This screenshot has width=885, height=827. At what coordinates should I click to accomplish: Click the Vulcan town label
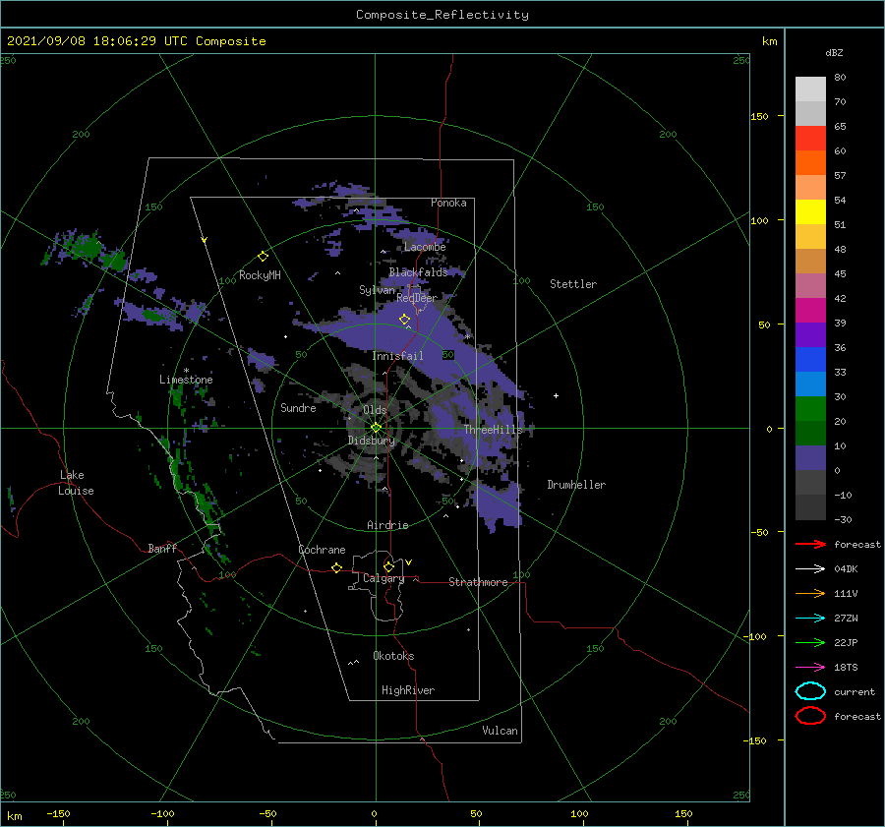click(x=500, y=731)
